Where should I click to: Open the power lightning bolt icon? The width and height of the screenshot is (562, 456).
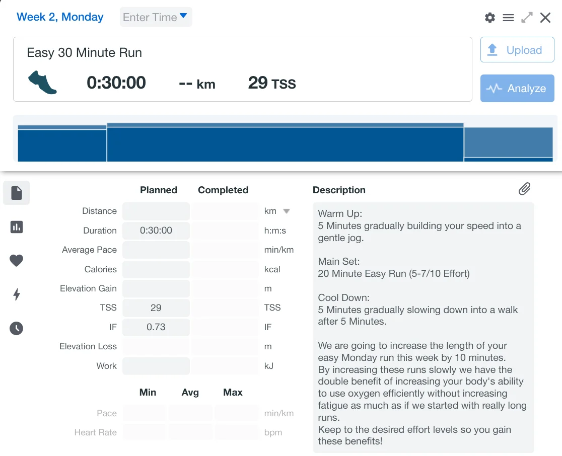point(17,294)
